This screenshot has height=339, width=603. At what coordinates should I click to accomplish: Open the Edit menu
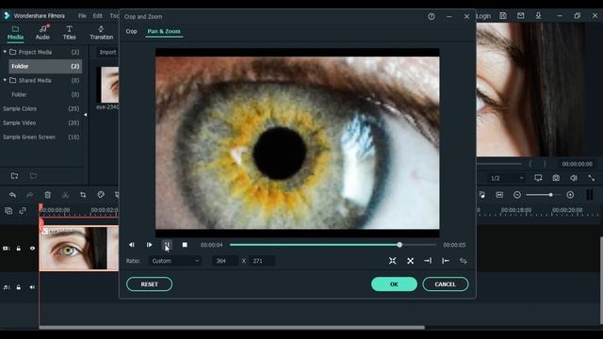pos(98,16)
